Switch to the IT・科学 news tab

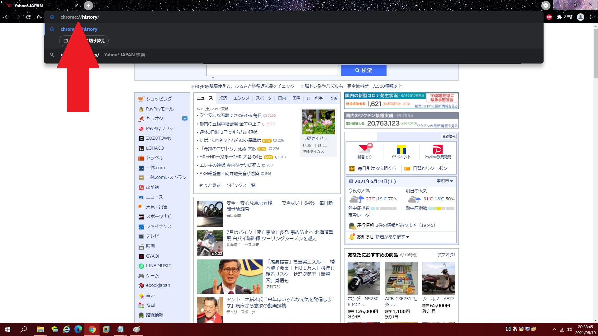[x=315, y=98]
